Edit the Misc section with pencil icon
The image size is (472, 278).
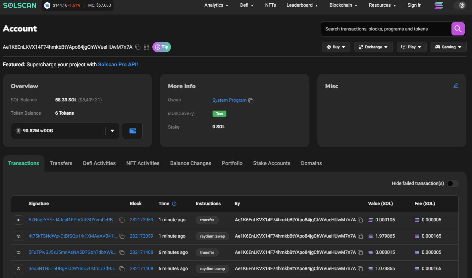point(456,86)
